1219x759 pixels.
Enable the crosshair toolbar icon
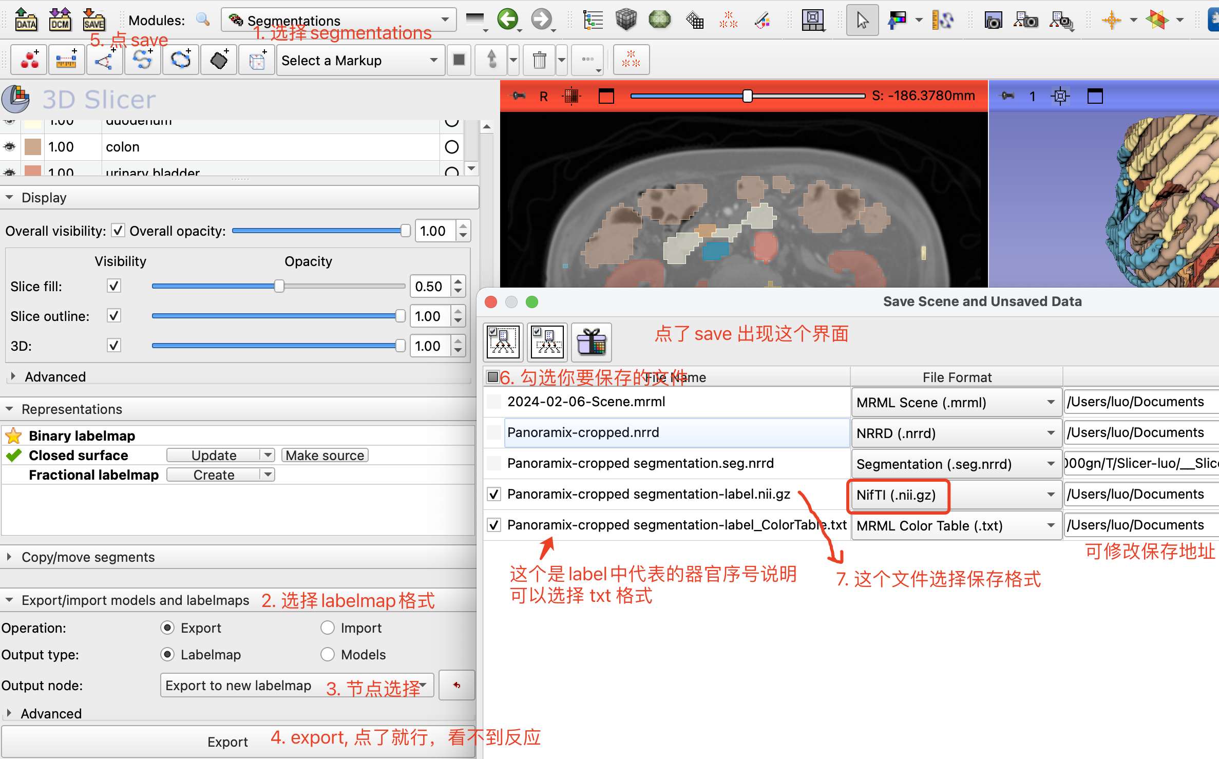click(1111, 20)
